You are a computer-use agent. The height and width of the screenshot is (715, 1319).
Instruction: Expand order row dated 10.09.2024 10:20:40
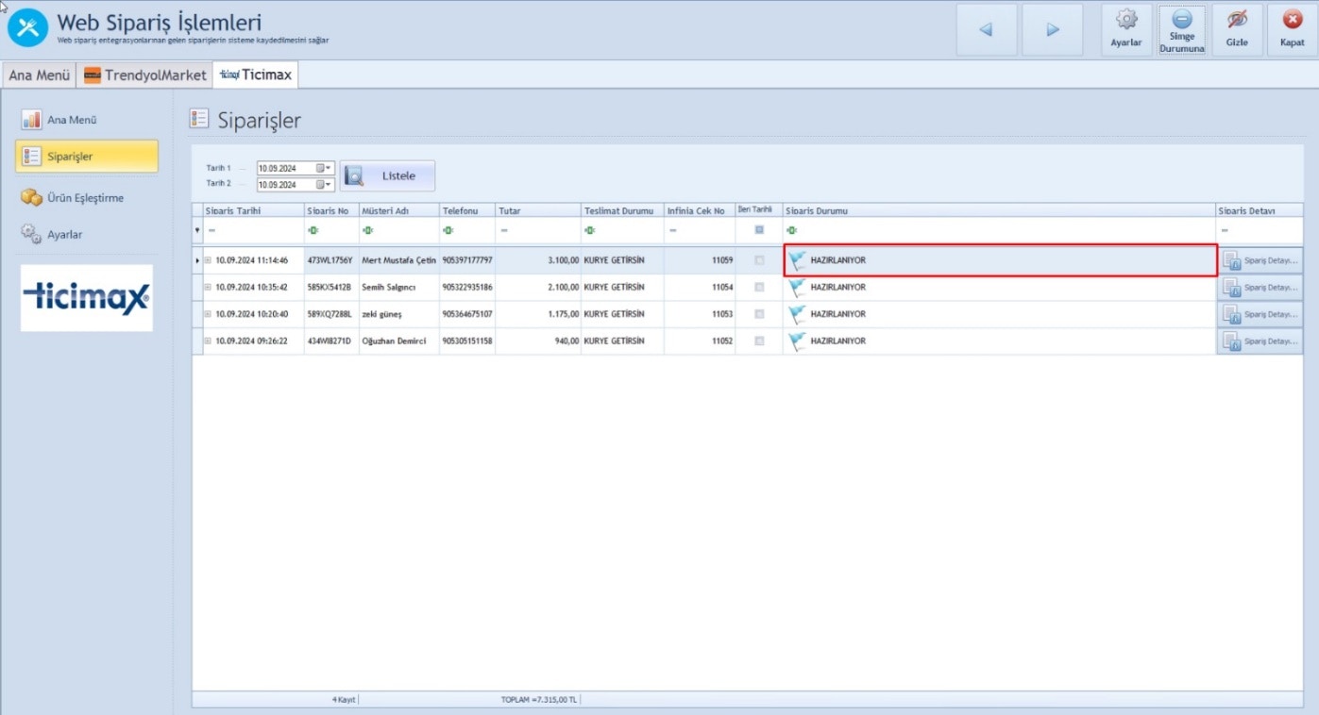coord(209,314)
